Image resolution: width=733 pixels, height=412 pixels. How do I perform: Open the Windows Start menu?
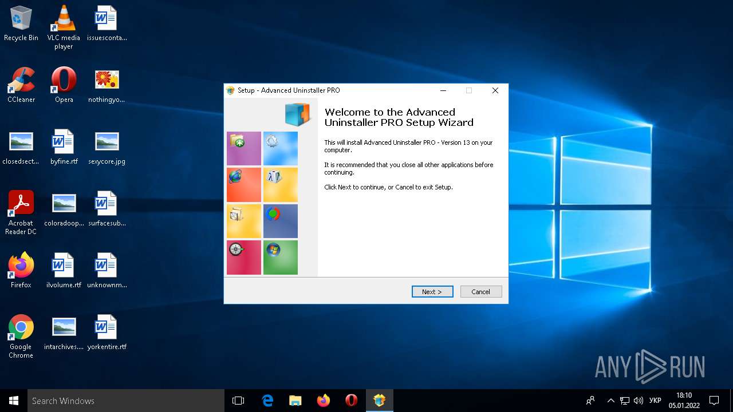pos(14,401)
